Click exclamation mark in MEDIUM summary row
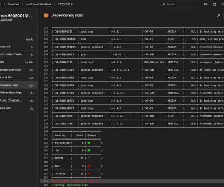Image resolution: width=224 pixels, height=187 pixels. tap(89, 158)
